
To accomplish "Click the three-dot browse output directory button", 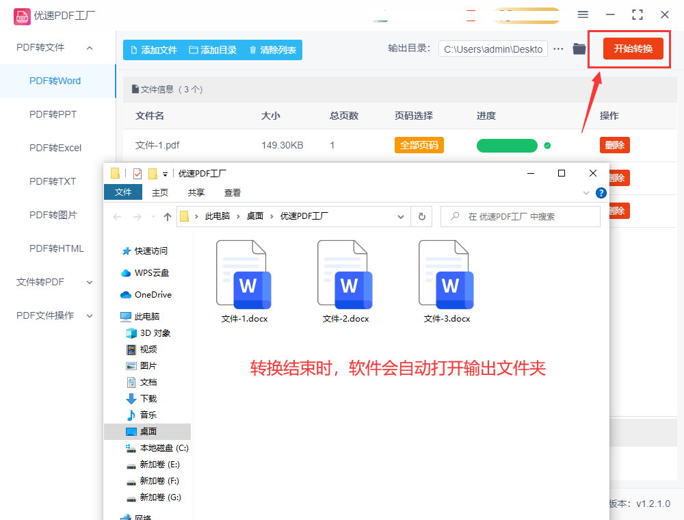I will [559, 49].
